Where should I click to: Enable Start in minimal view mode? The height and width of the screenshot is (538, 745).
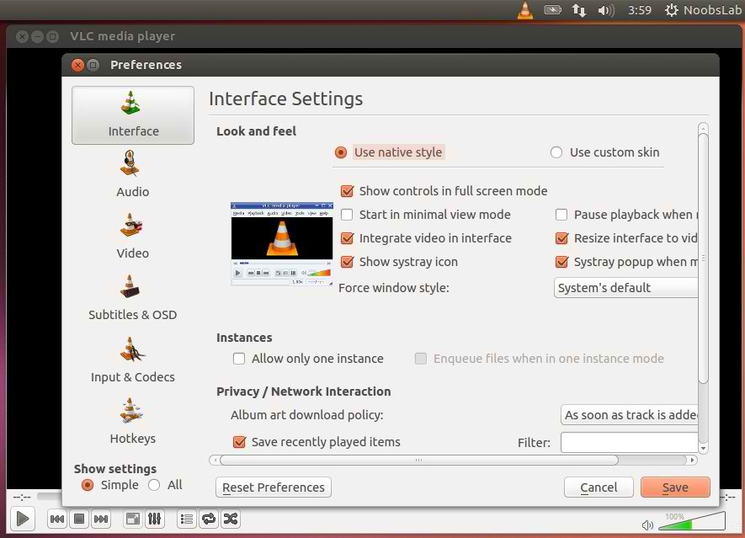pyautogui.click(x=346, y=215)
